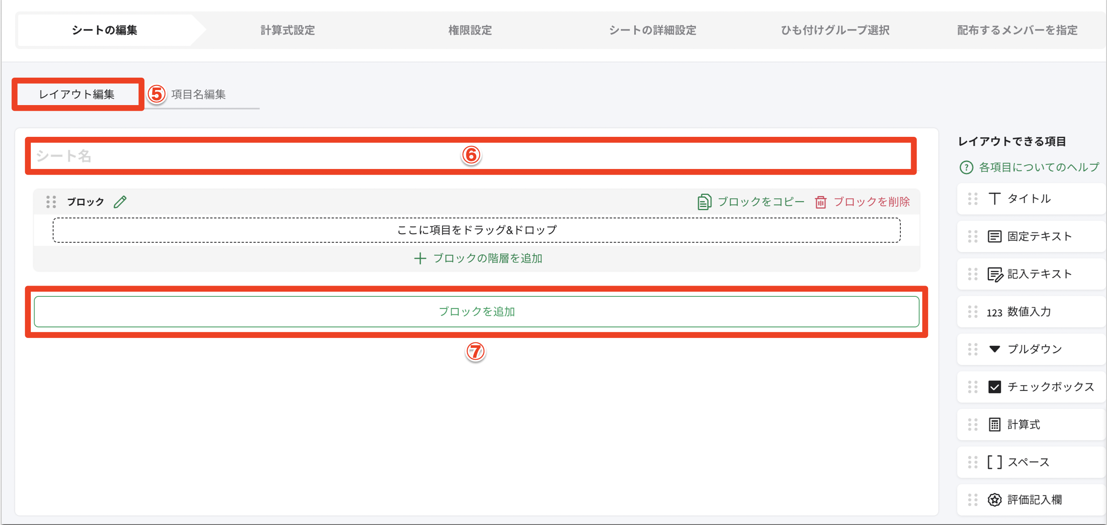Click the trash icon for ブロックを削除
The height and width of the screenshot is (525, 1107).
pos(820,202)
